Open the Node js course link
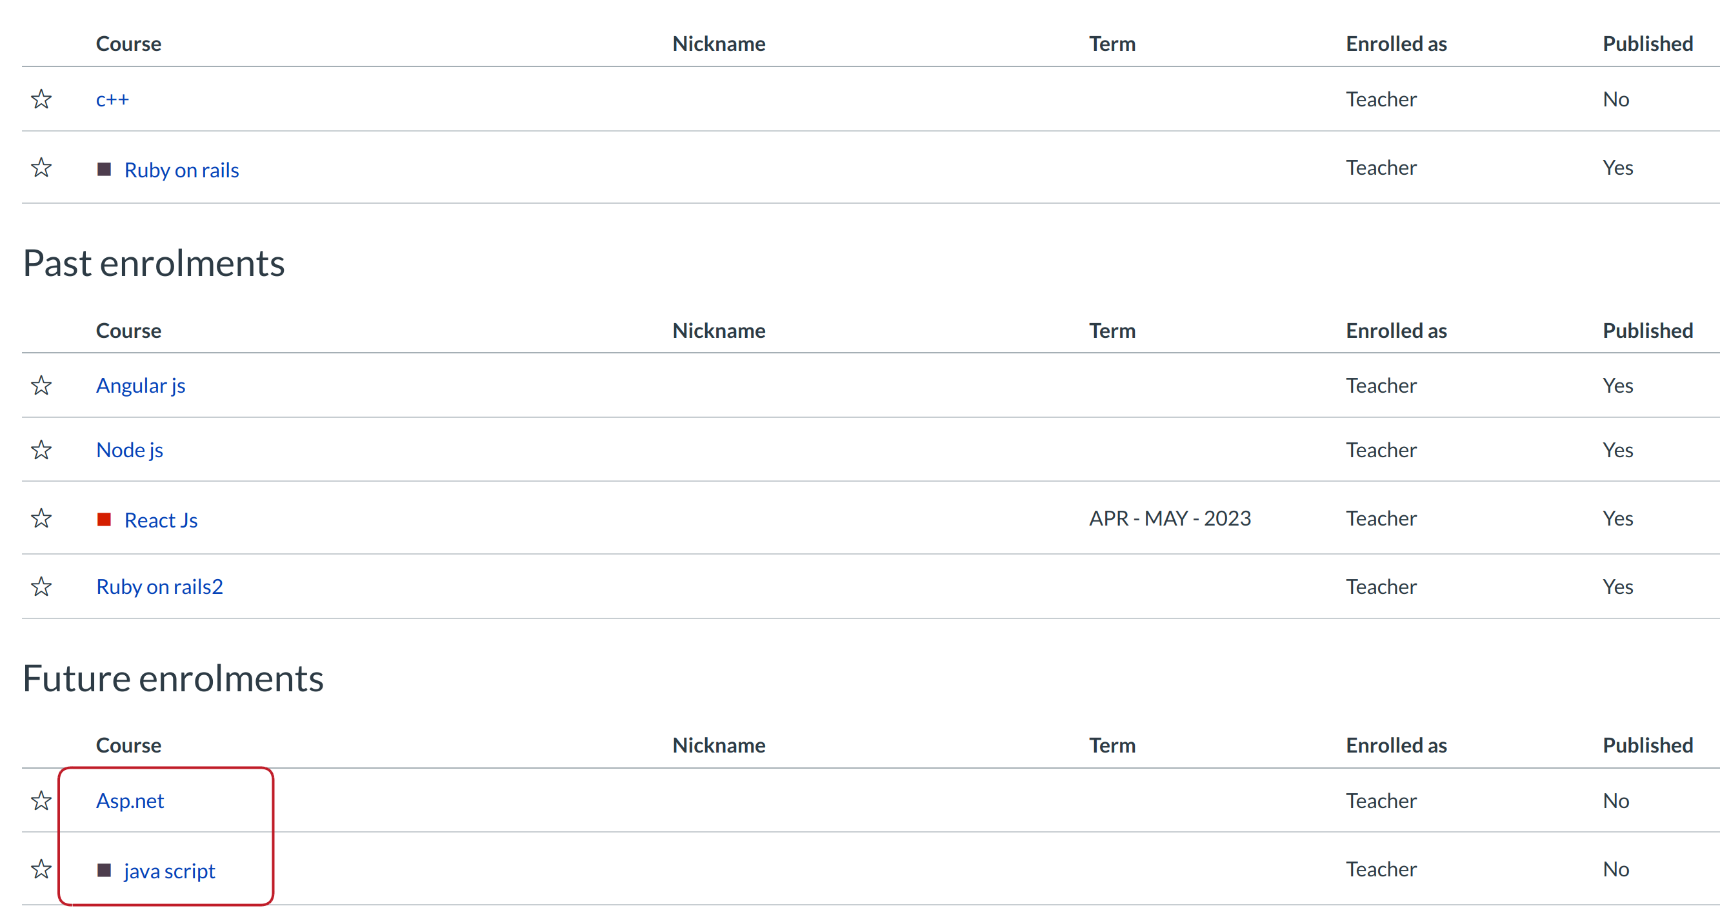 click(130, 451)
